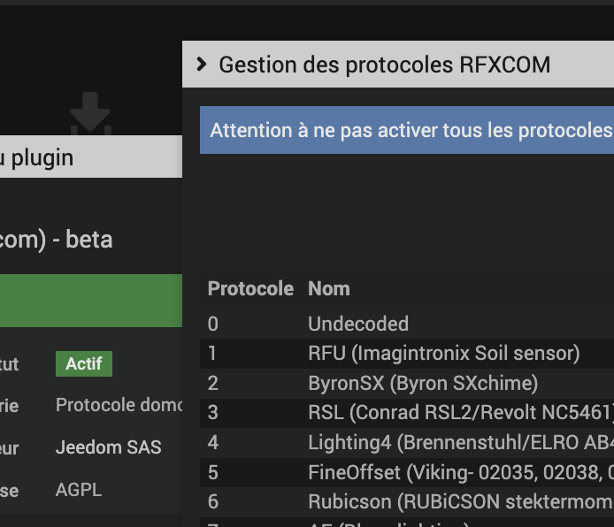This screenshot has width=614, height=527.
Task: Click the green Actif status badge
Action: pos(84,363)
